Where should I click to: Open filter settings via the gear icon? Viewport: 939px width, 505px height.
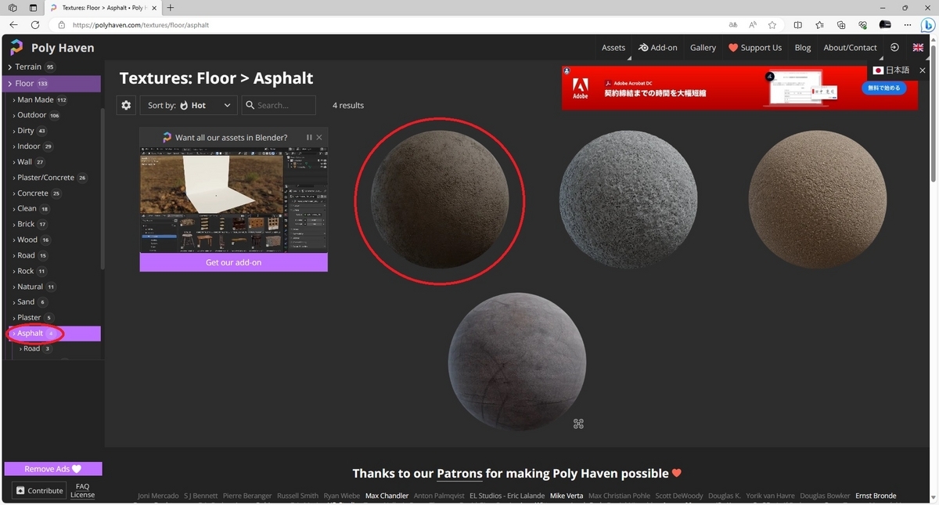click(126, 105)
